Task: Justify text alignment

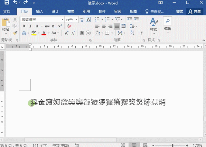Action: pos(117,26)
